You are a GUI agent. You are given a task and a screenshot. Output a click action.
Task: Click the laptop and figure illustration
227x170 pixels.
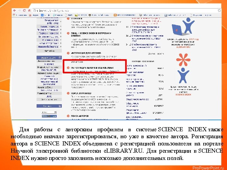183,26
